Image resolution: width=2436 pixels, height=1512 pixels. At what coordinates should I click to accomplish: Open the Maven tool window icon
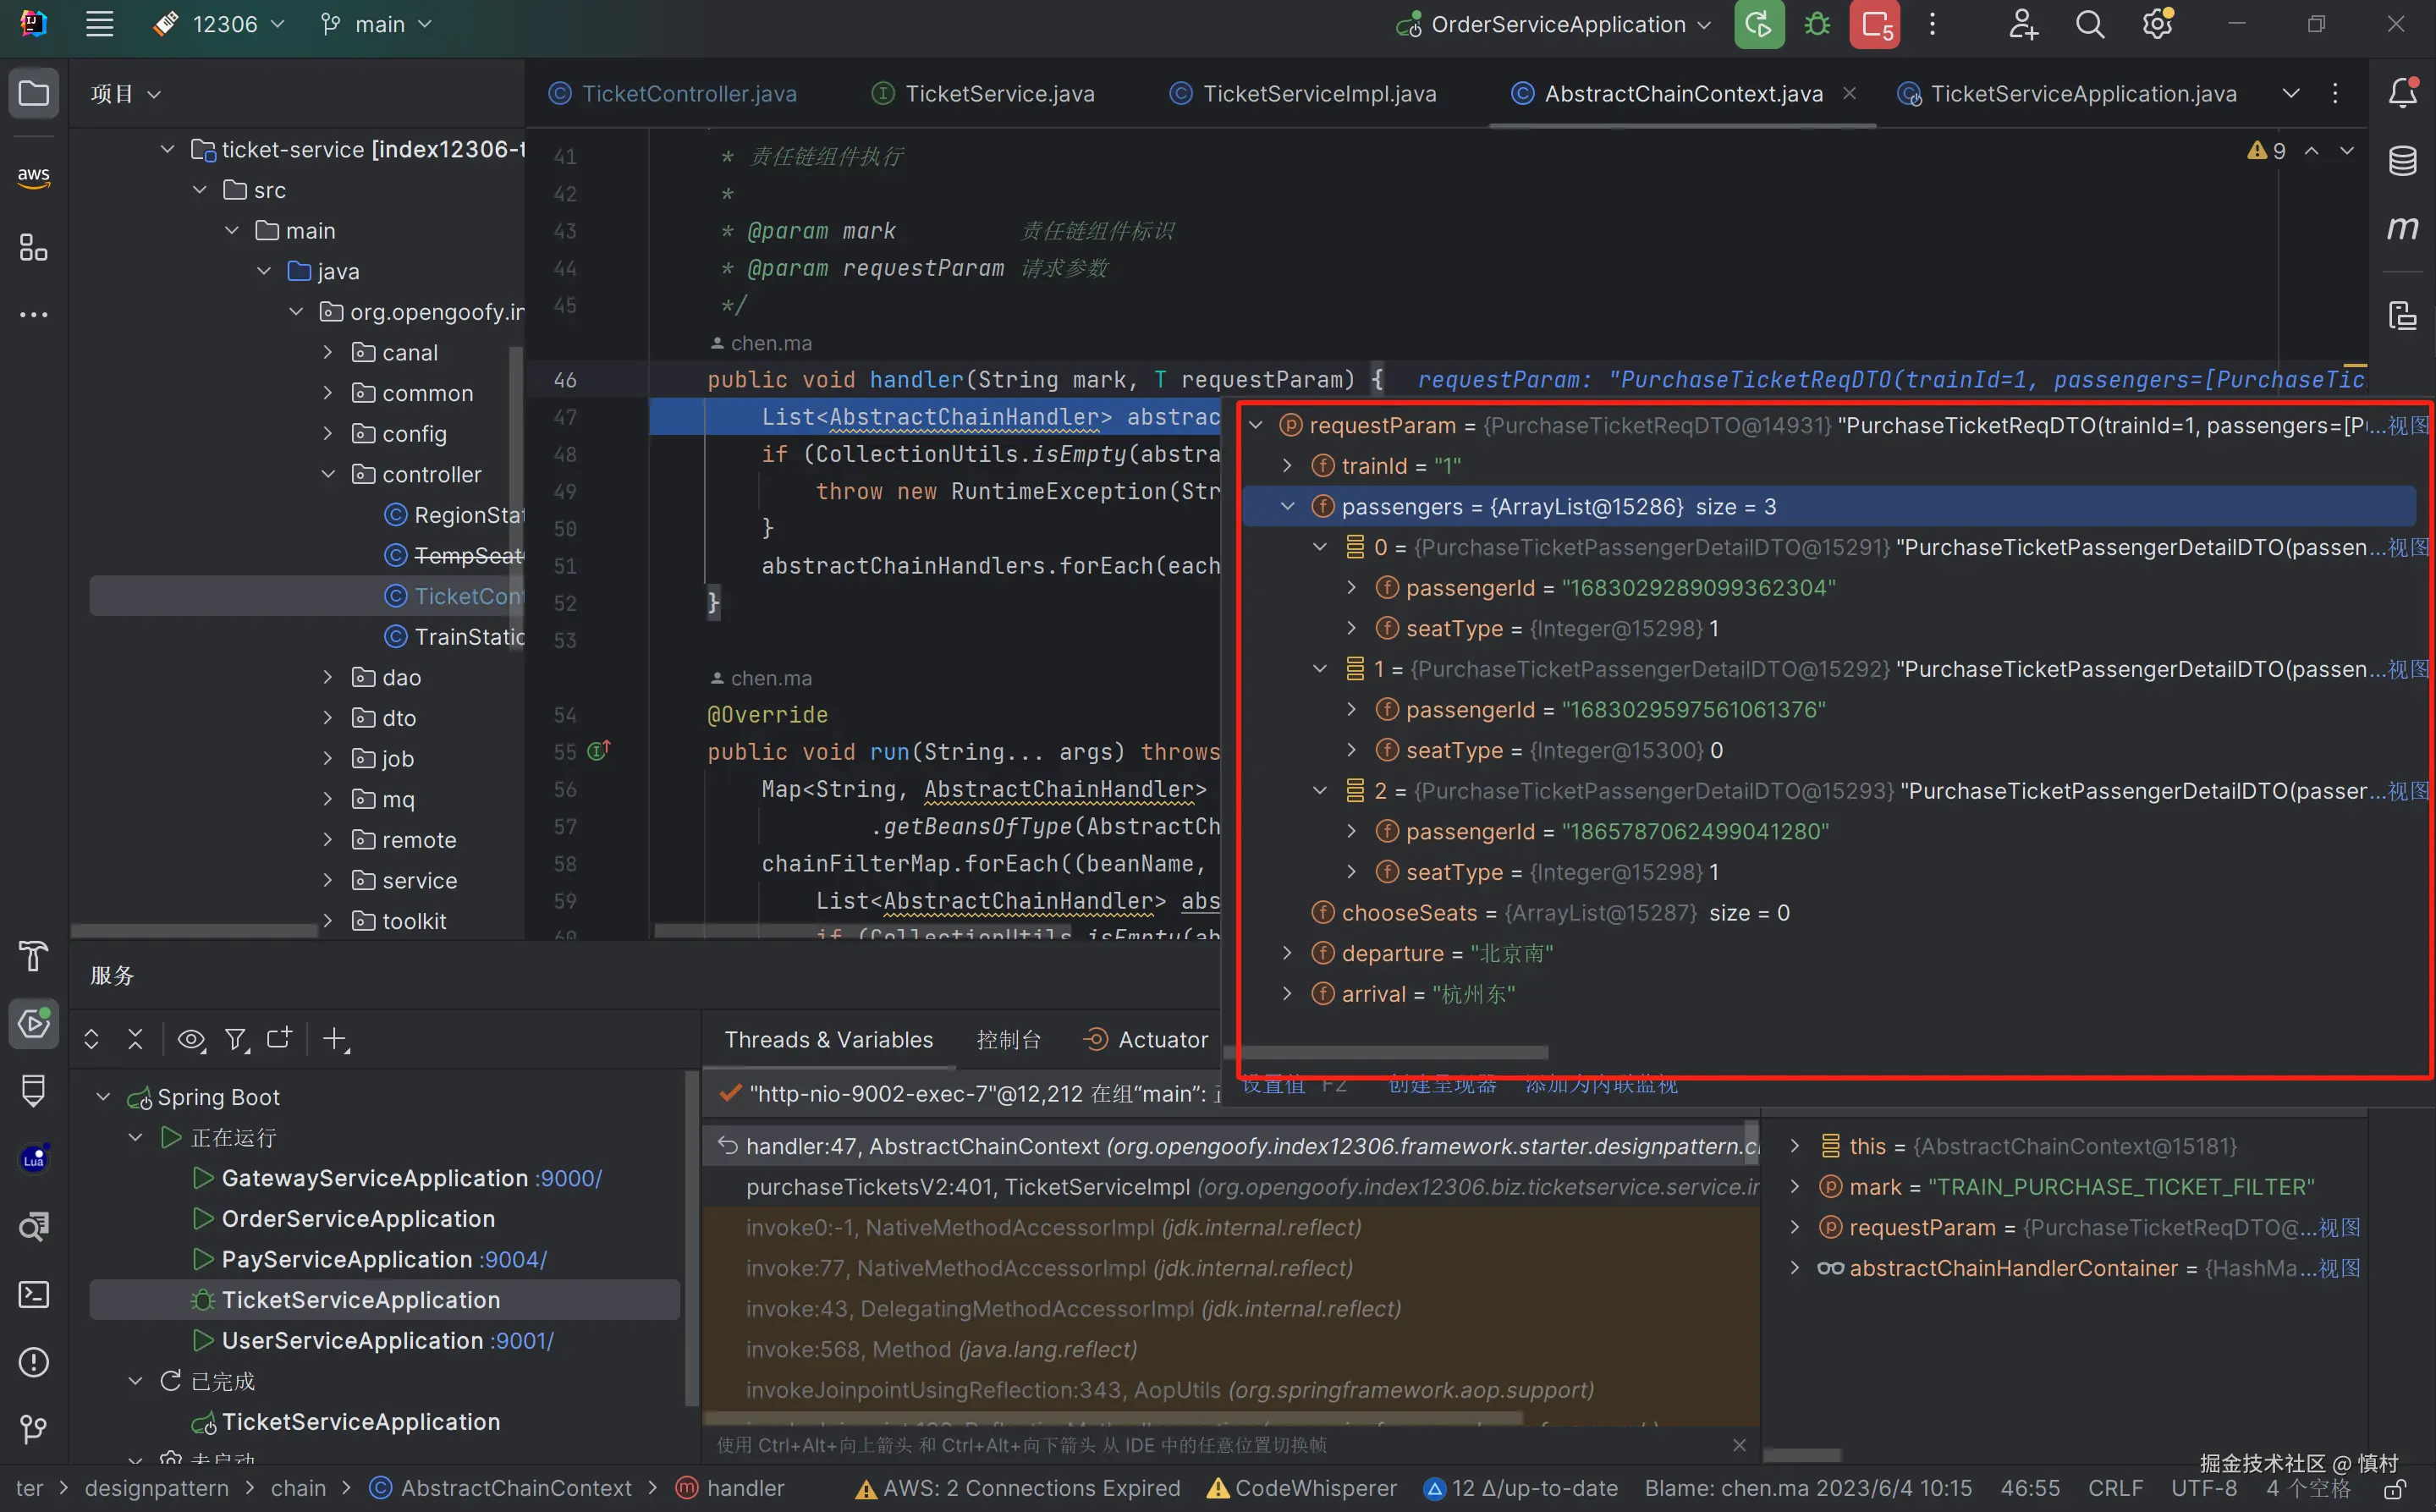coord(2402,228)
